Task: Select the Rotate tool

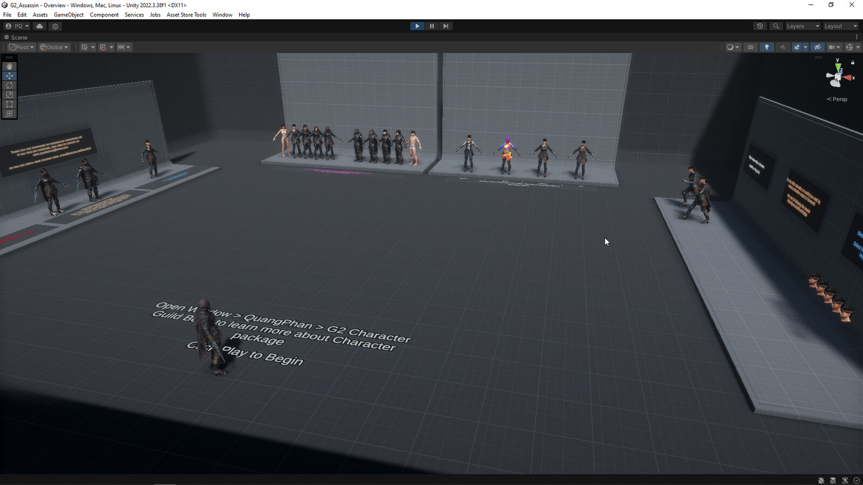Action: tap(9, 85)
